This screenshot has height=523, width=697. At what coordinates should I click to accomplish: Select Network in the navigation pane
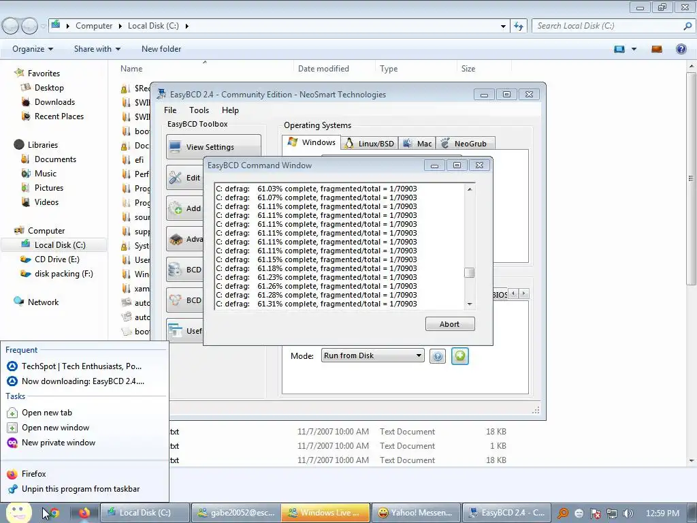(43, 302)
